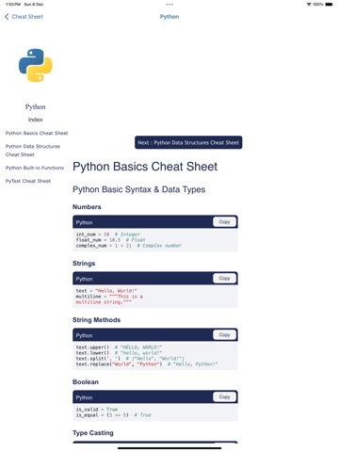
Task: Tap the status bar clock time
Action: (13, 5)
